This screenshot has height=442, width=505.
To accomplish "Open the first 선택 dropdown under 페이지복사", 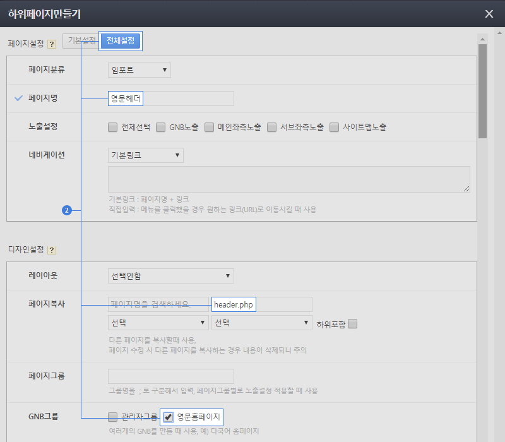I will click(x=158, y=323).
